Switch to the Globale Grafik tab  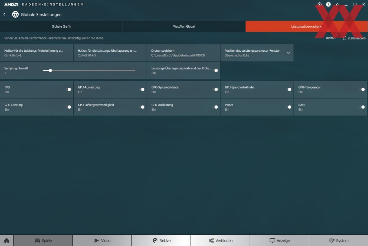point(61,27)
